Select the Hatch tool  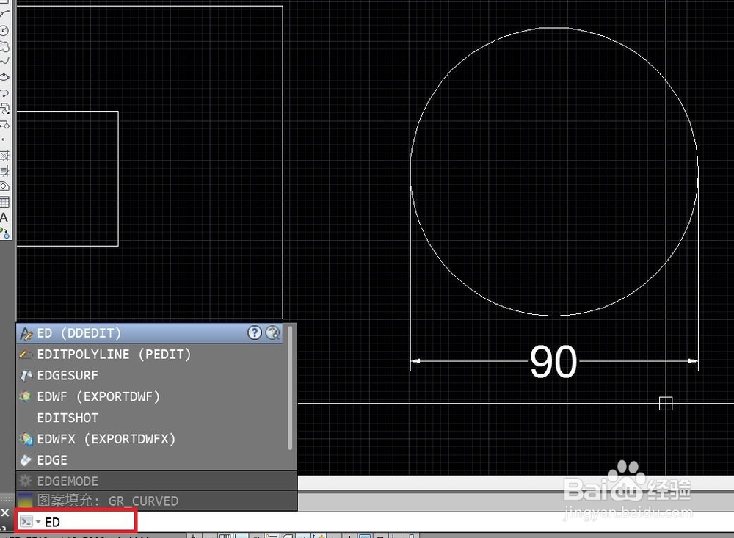click(x=4, y=155)
